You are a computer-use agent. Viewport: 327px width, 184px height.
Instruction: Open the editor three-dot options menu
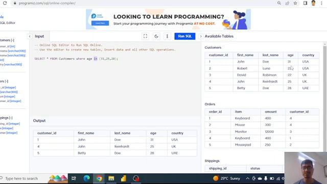167,36
